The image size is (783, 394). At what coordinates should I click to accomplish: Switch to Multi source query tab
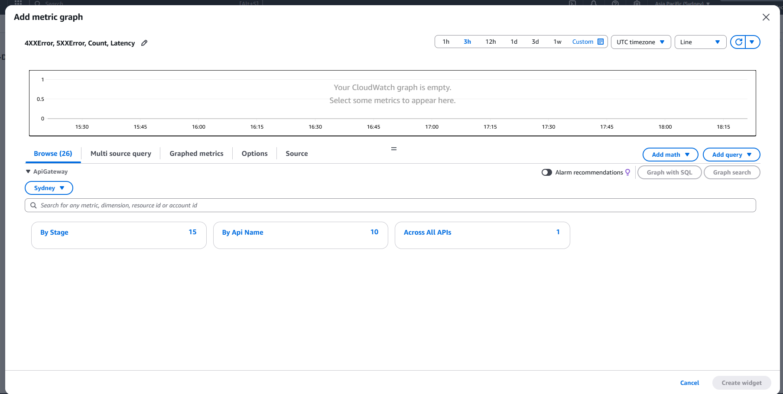[121, 154]
